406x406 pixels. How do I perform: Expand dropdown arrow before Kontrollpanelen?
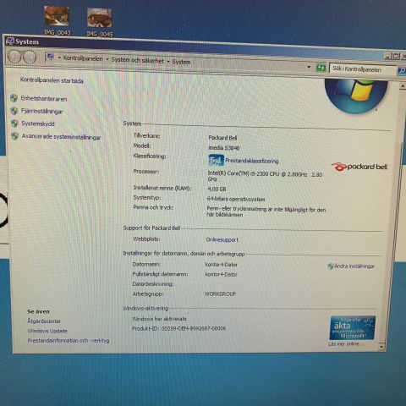59,58
